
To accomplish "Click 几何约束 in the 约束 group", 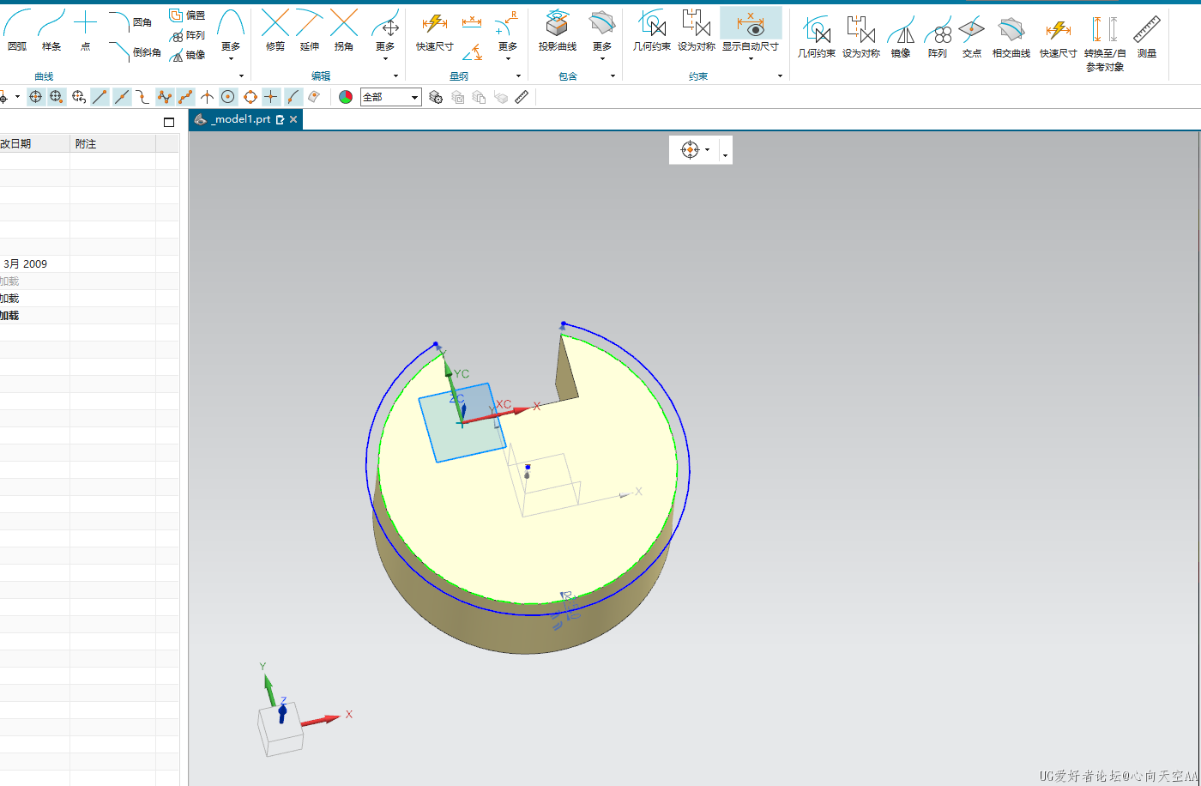I will tap(652, 31).
